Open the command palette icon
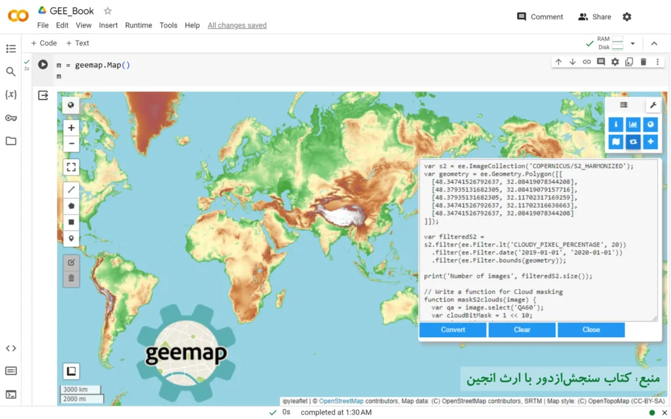 tap(11, 371)
